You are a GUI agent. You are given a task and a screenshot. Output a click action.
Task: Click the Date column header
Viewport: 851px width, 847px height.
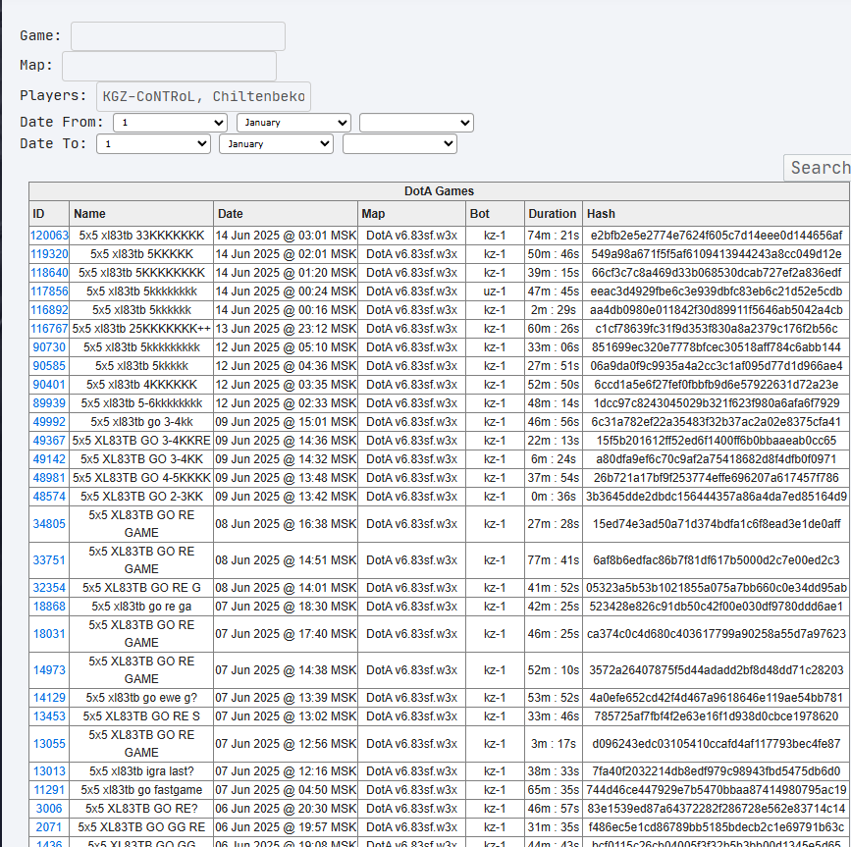click(x=286, y=214)
